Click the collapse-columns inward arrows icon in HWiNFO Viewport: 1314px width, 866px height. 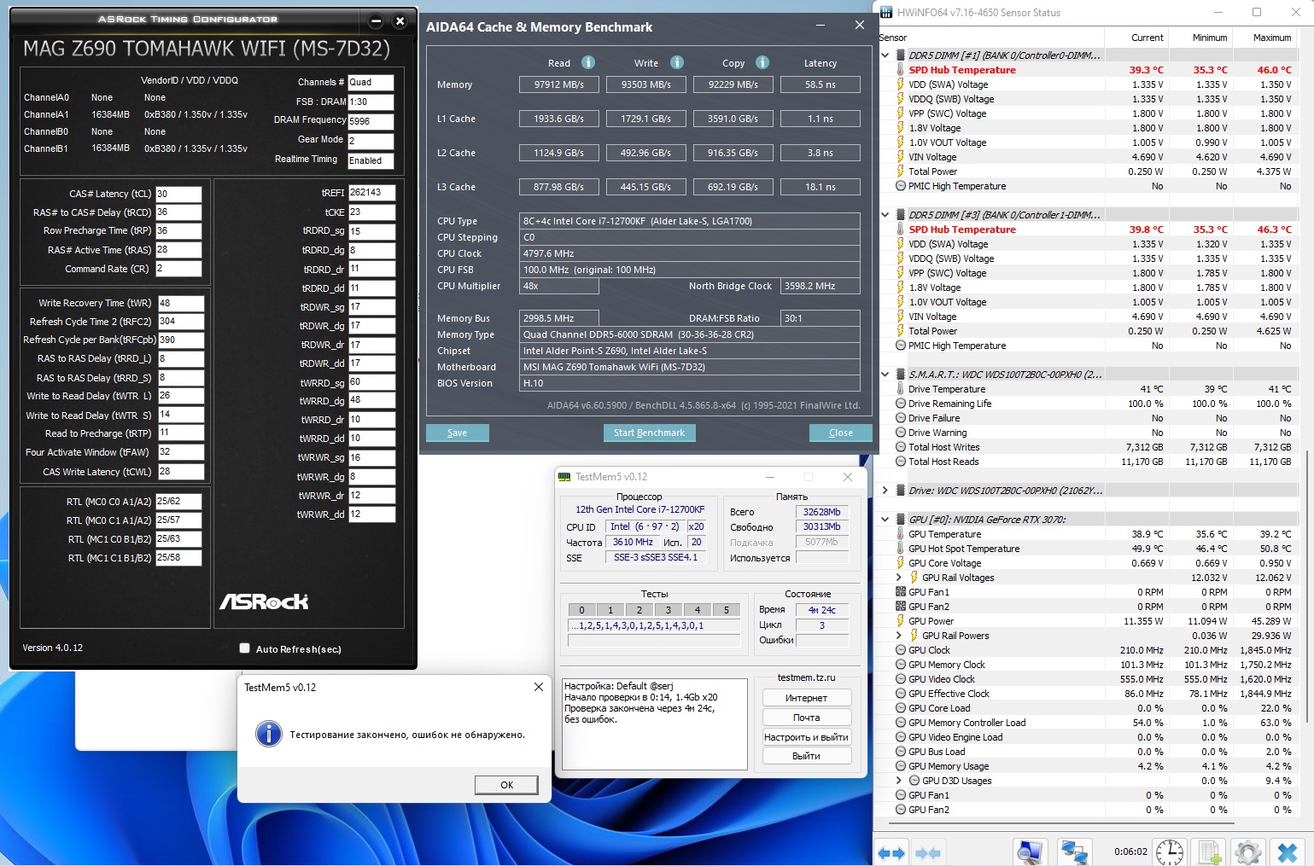point(928,852)
